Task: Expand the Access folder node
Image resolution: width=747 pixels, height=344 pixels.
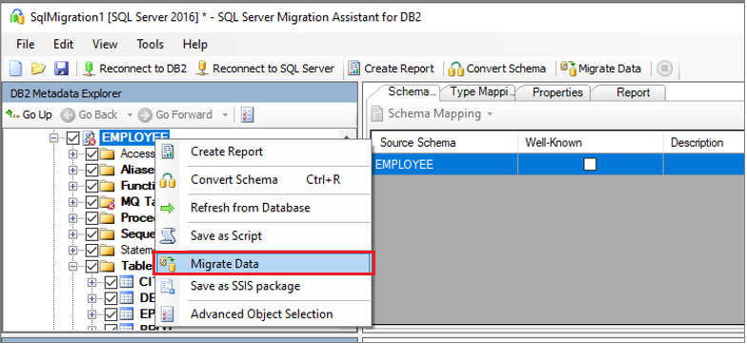Action: (x=72, y=154)
